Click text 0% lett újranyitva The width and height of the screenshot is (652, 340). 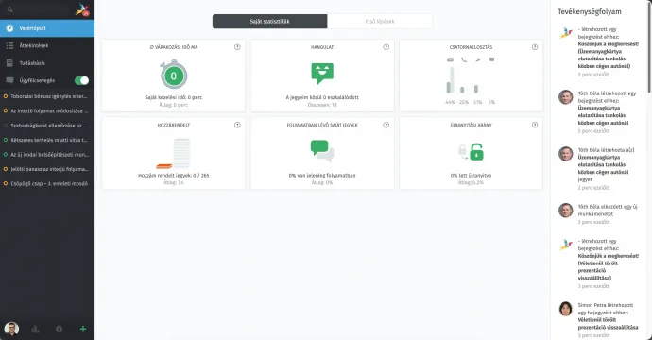(x=471, y=176)
